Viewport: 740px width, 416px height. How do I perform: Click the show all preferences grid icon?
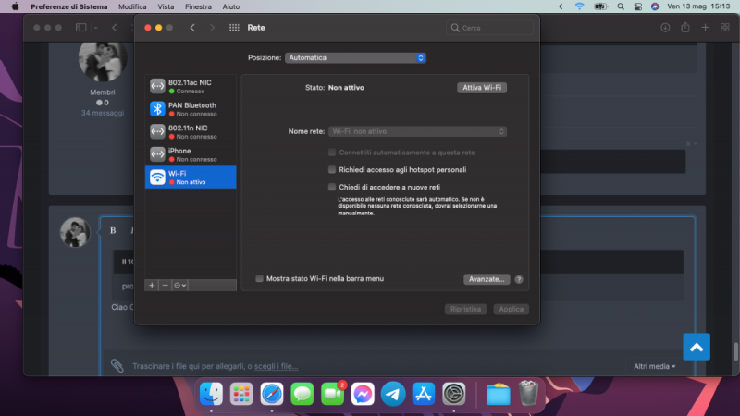(234, 28)
